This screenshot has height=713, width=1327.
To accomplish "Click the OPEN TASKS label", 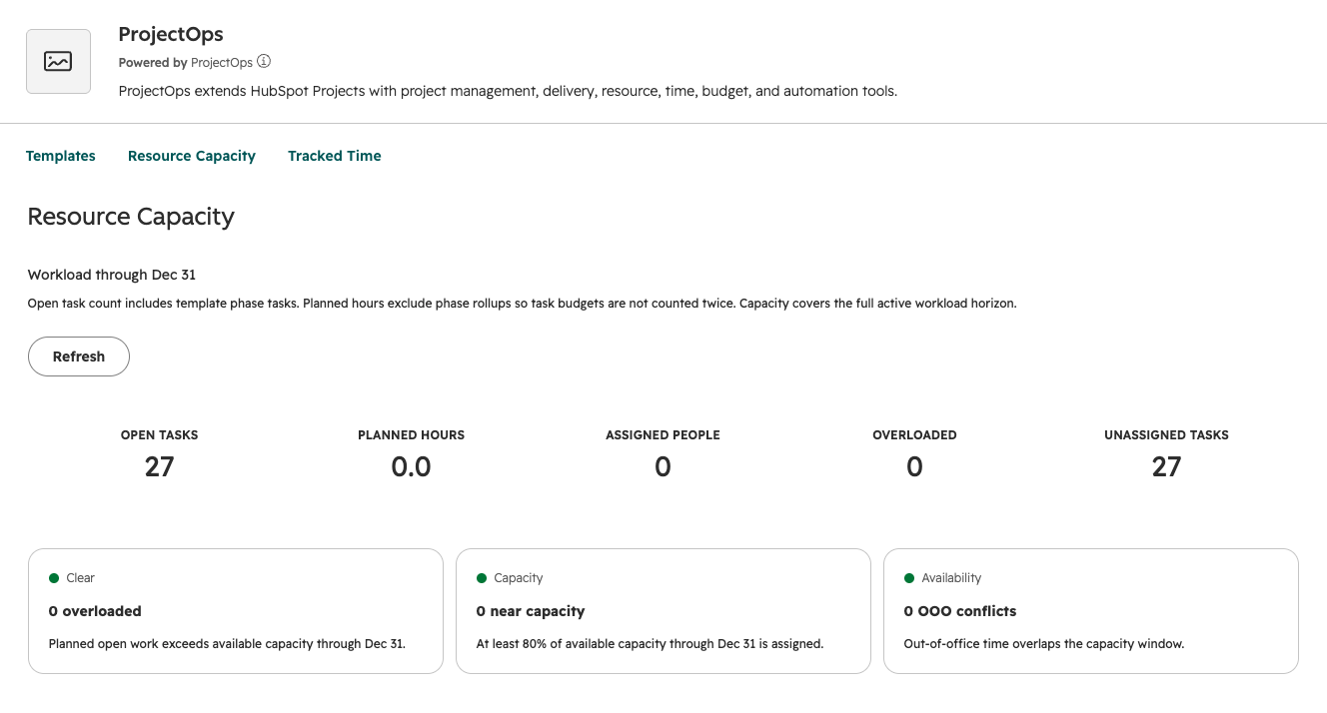I will pos(160,435).
